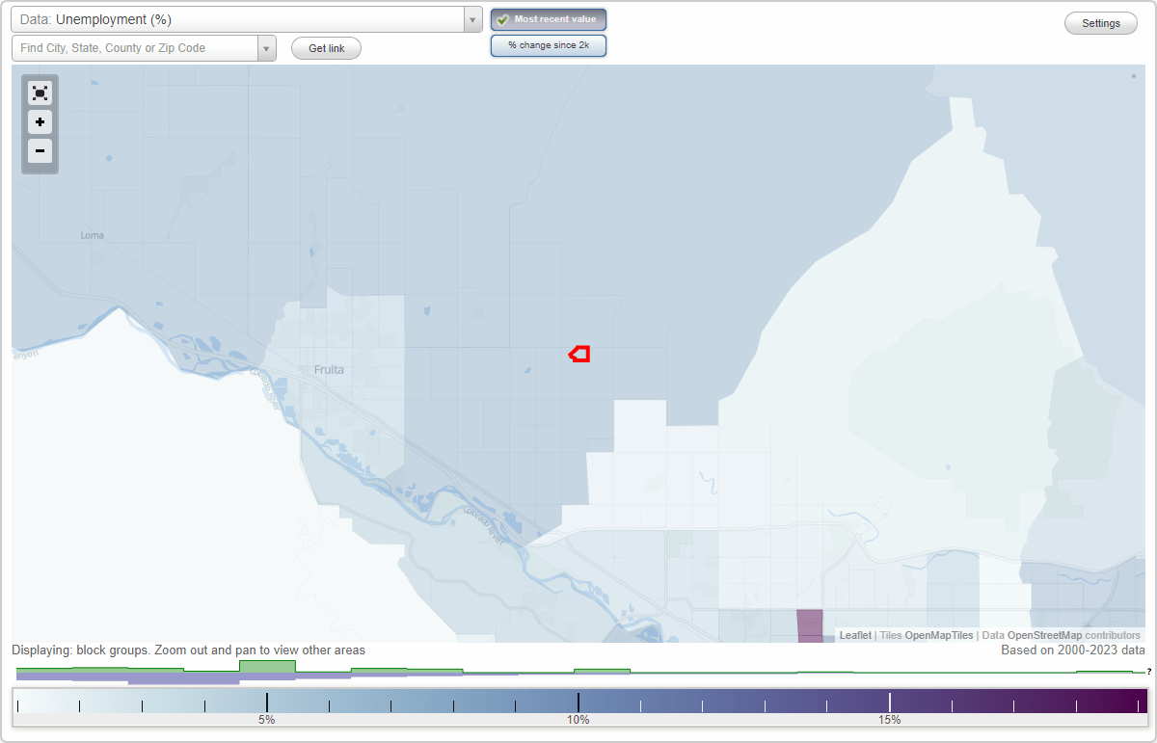This screenshot has height=743, width=1157.
Task: Switch to % change since 2k
Action: coord(549,45)
